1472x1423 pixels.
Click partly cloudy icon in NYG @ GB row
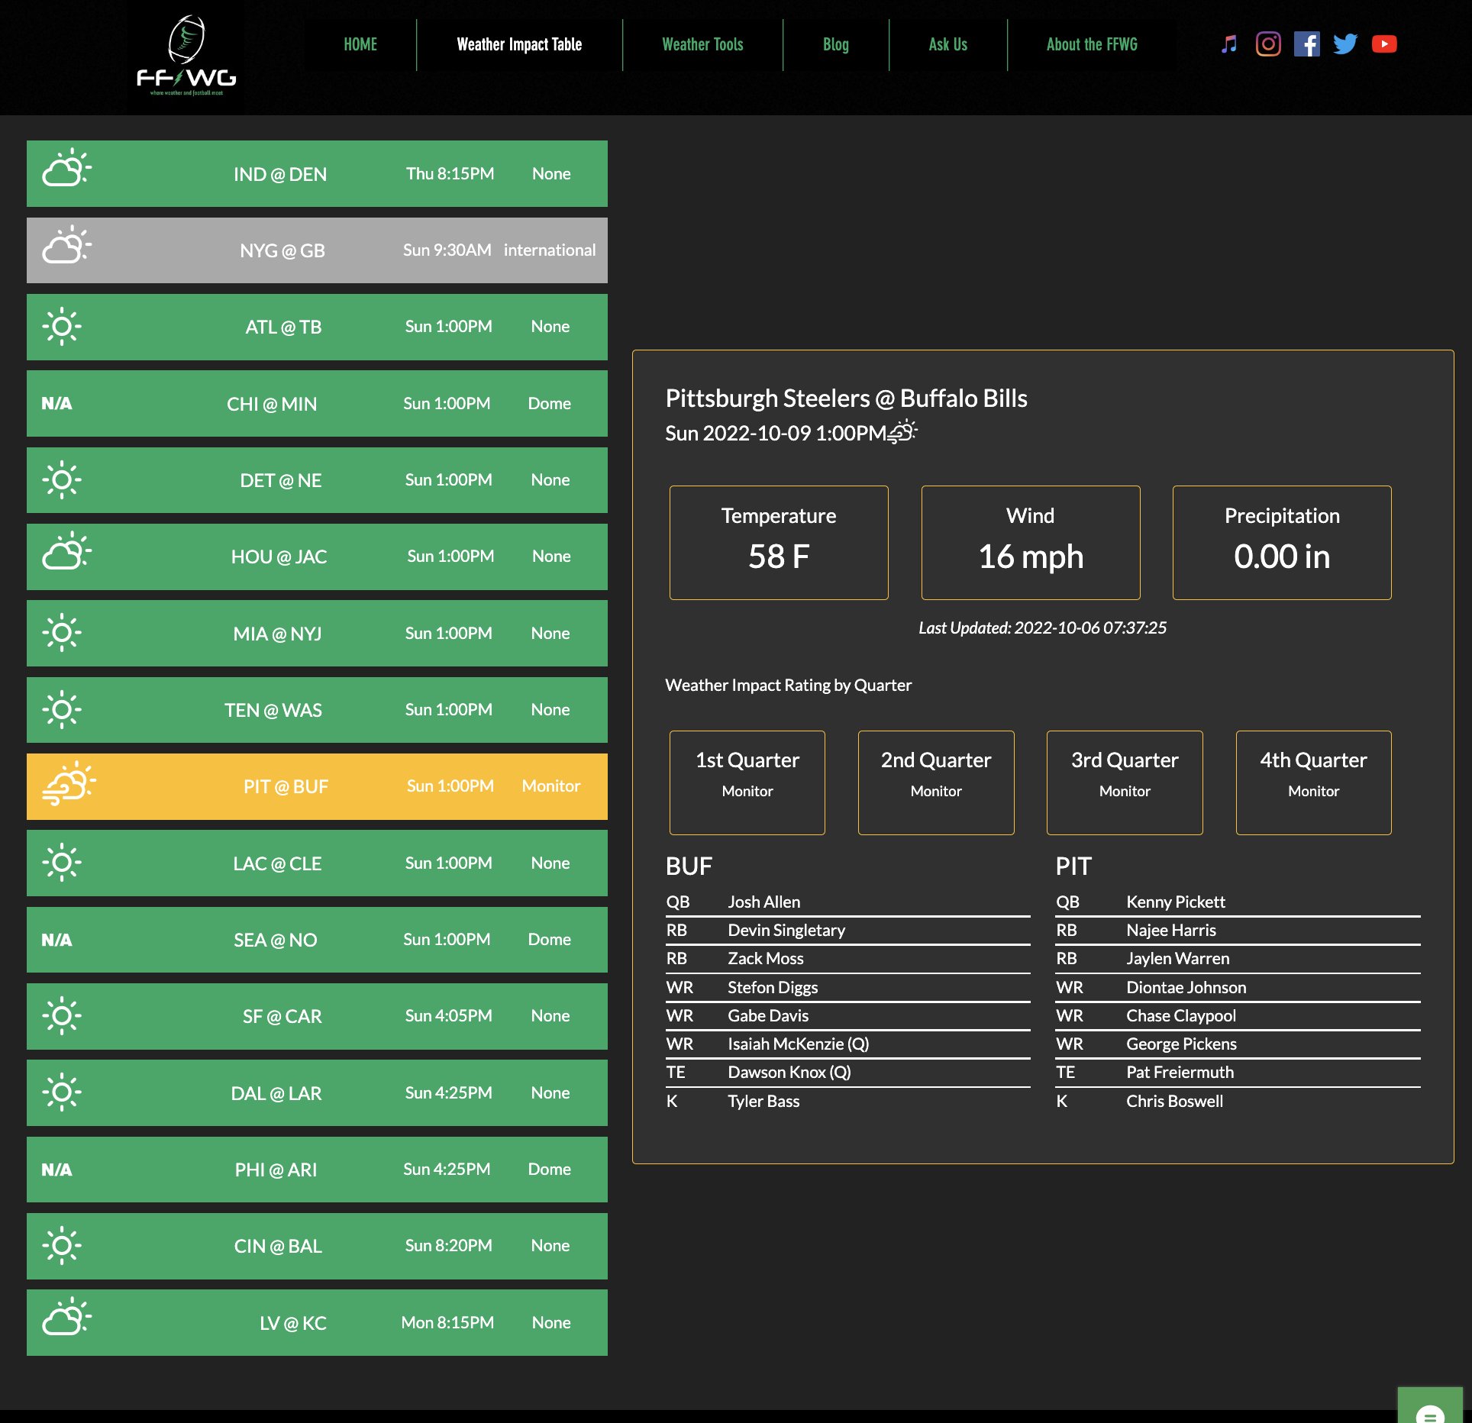(x=66, y=245)
